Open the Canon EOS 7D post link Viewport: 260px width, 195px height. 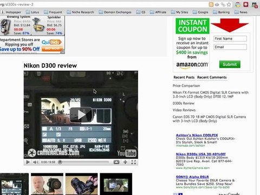pos(209,119)
